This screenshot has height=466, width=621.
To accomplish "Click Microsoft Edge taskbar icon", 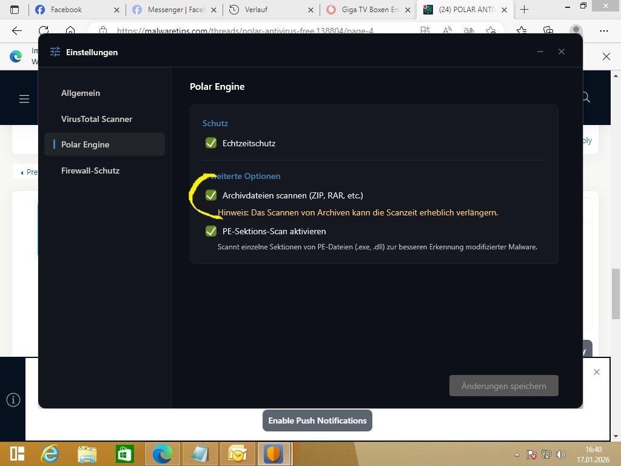I will click(x=163, y=454).
